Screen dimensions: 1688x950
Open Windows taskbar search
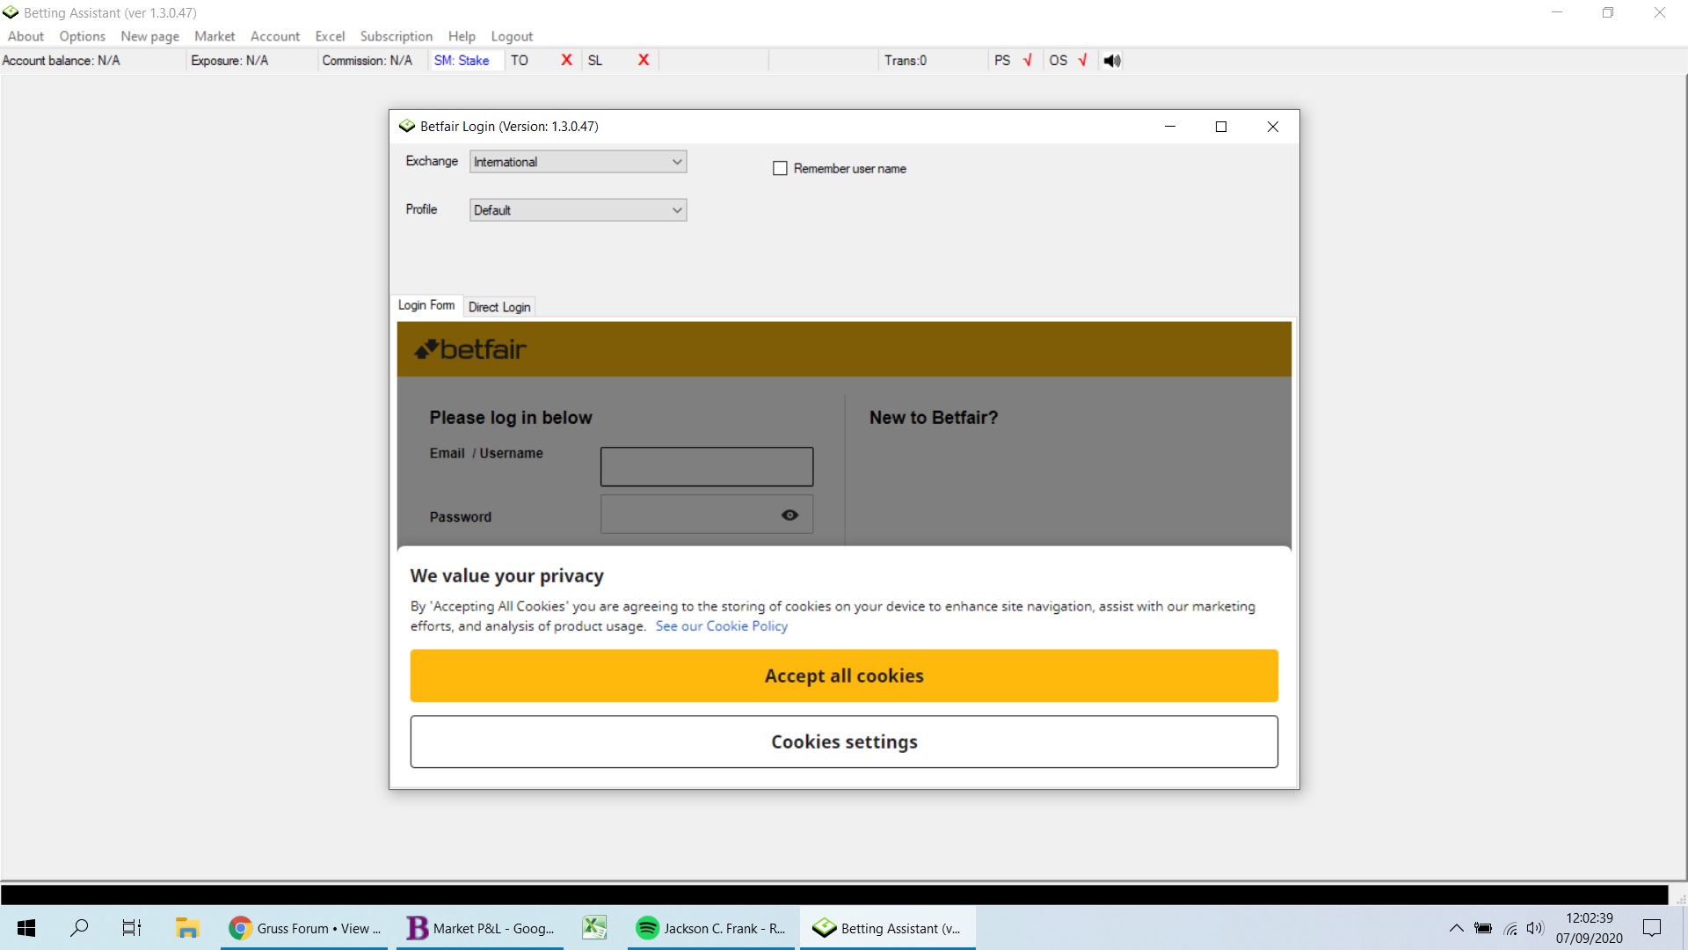[x=79, y=928]
